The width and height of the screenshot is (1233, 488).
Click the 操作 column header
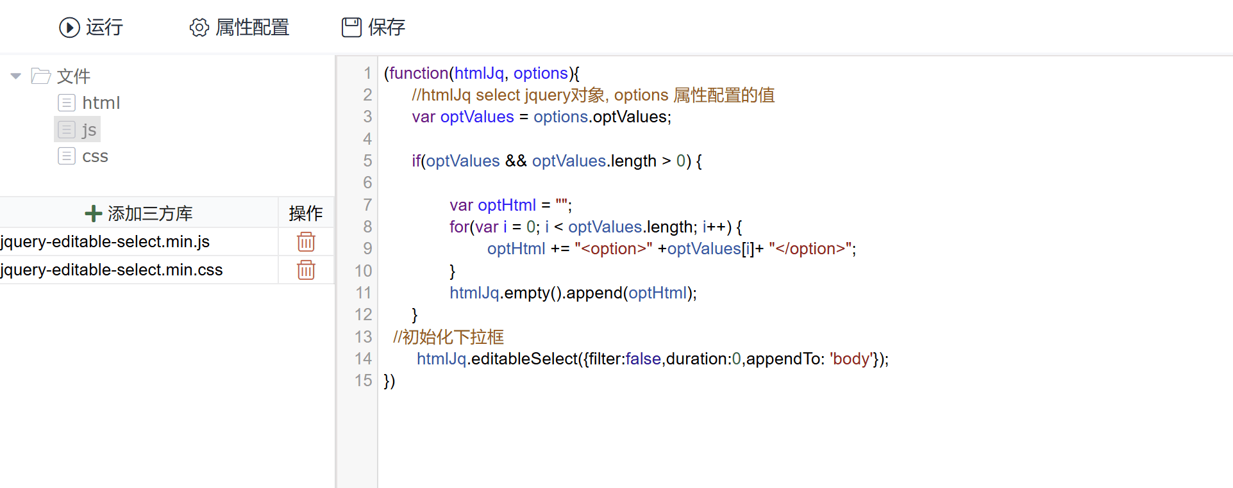(x=306, y=213)
